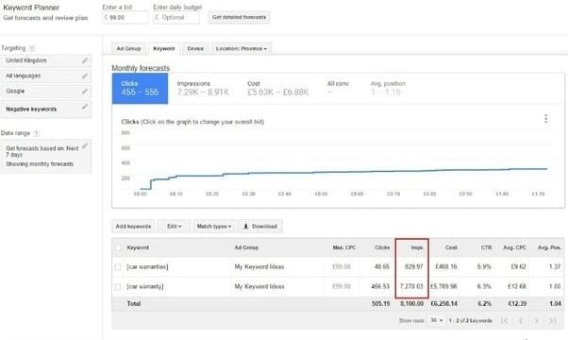568x340 pixels.
Task: Click the Enter daily budget field
Action: pos(176,17)
